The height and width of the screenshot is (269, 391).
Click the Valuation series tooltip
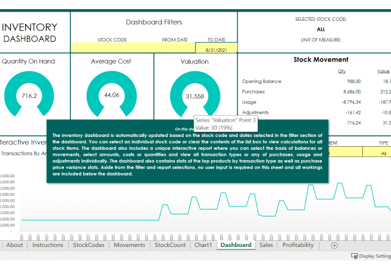pos(225,124)
